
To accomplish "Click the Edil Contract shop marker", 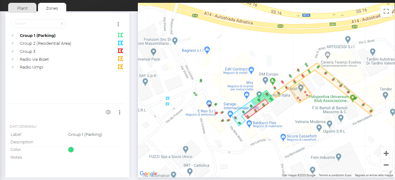I will tap(251, 69).
